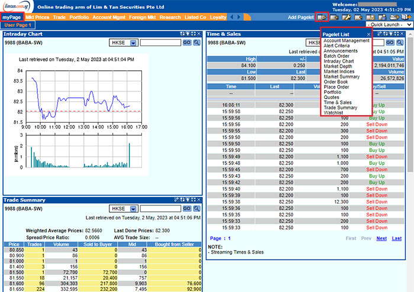Screen dimensions: 414x292
Task: Click magnifier search icon in Trade Summary
Action: pyautogui.click(x=197, y=209)
